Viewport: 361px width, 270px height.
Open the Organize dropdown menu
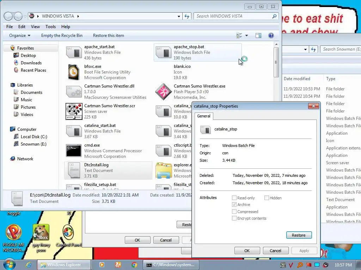pos(20,36)
